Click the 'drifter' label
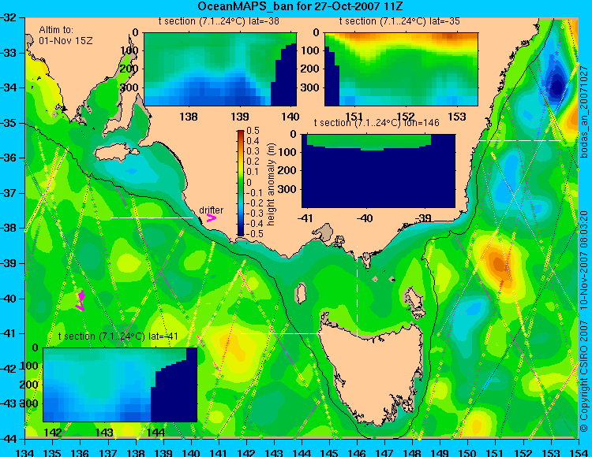Viewport: 592px width, 457px height. pyautogui.click(x=211, y=210)
